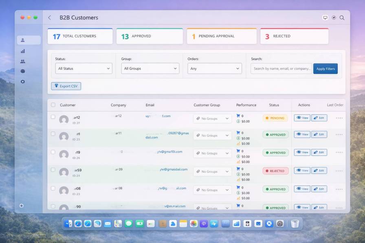Open No Groups dropdown in the ar 08 row
This screenshot has height=243, width=365.
point(213,190)
